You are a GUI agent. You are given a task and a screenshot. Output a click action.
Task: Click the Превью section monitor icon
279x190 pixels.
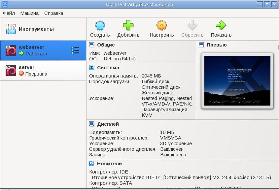201,45
